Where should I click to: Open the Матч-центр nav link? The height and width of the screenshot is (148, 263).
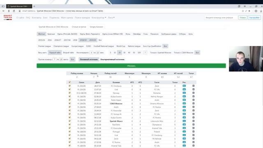67,18
